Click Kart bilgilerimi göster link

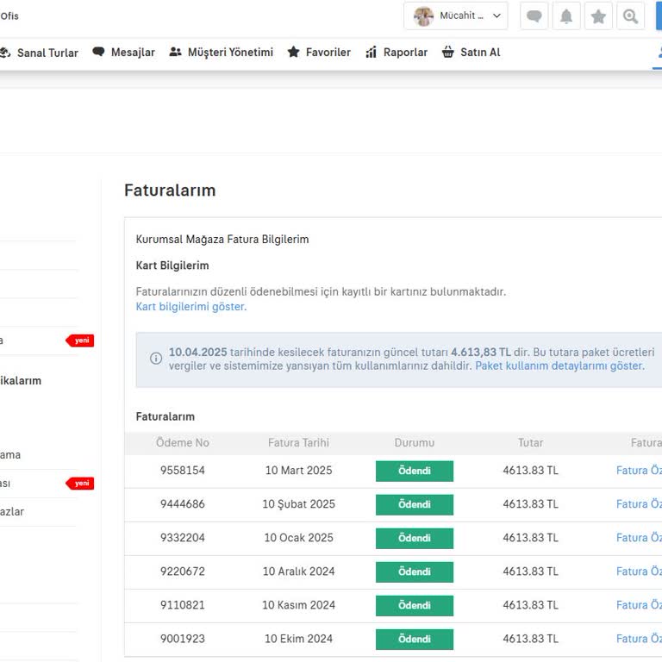click(x=190, y=307)
